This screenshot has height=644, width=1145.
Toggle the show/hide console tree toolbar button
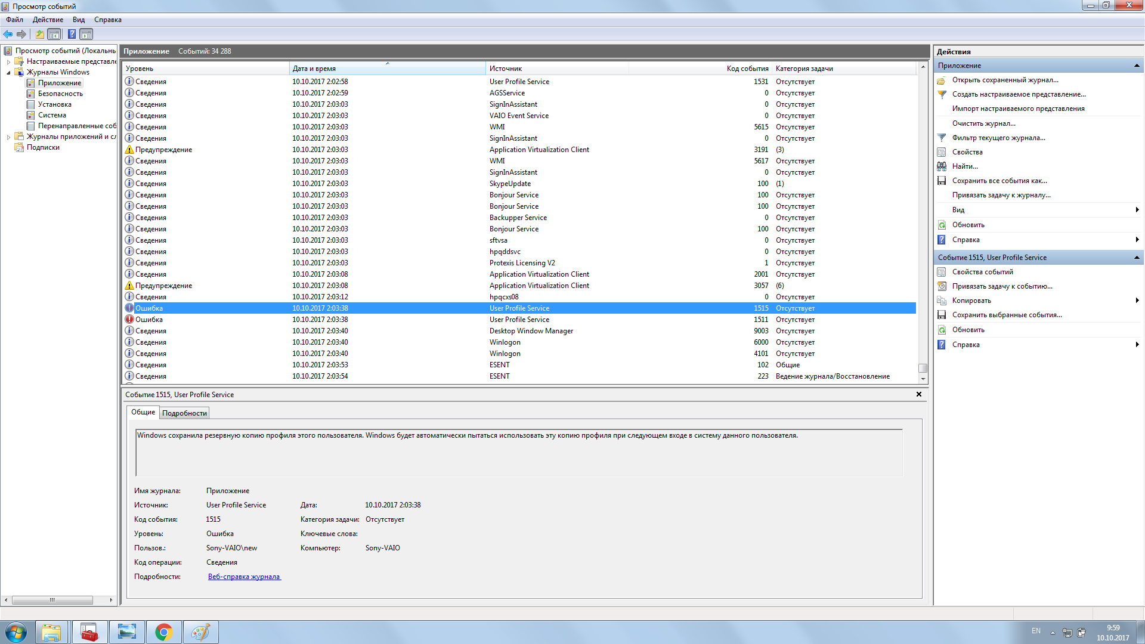[54, 34]
